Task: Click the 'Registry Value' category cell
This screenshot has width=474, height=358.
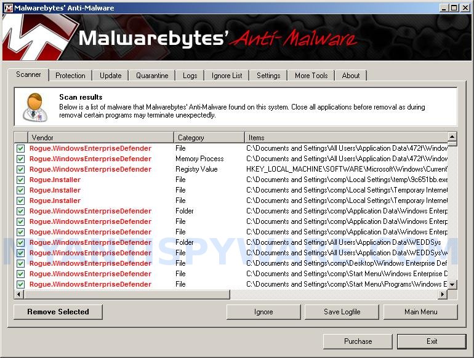Action: [x=196, y=169]
